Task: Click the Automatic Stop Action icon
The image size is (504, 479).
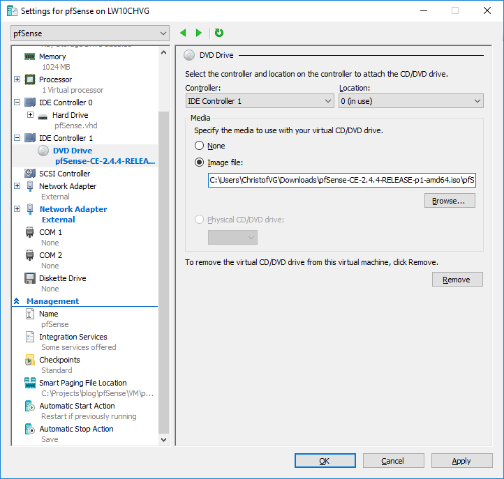Action: coord(29,429)
